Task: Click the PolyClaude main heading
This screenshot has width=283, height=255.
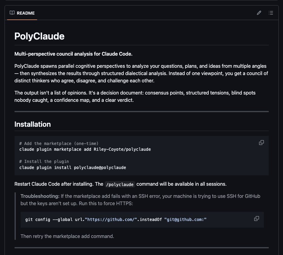Action: coord(39,36)
